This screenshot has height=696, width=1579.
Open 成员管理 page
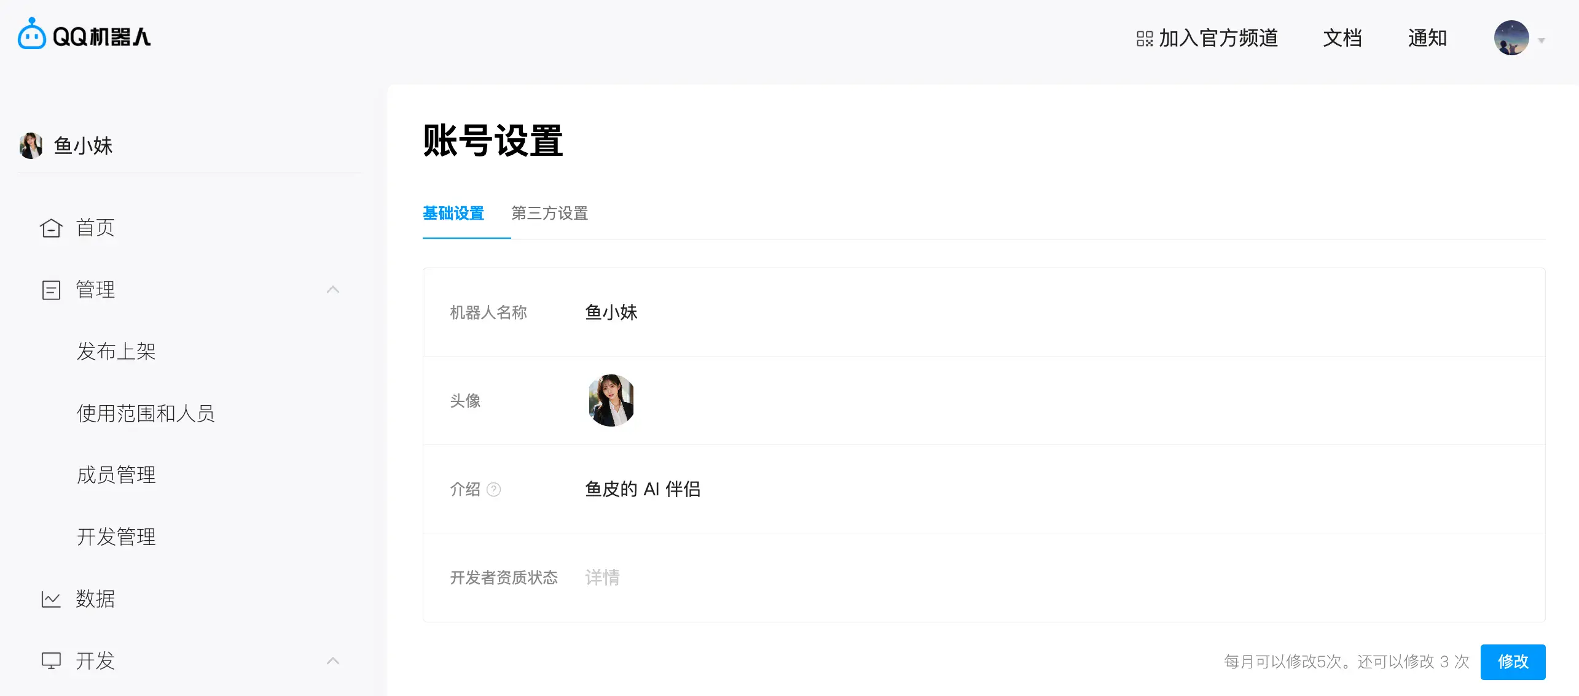(x=116, y=475)
